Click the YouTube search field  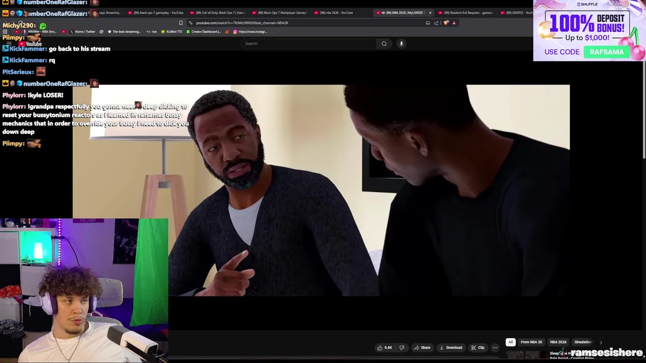tap(308, 43)
